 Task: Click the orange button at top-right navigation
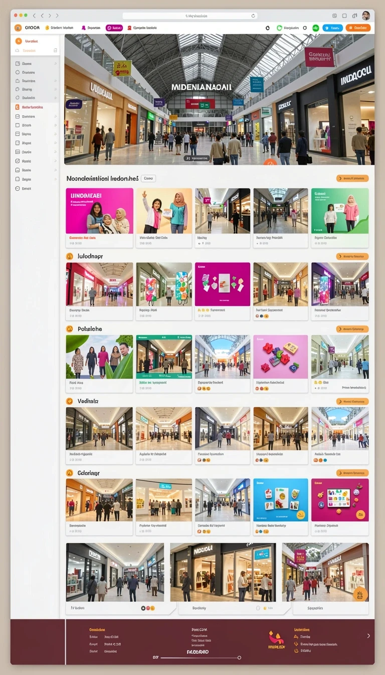(x=358, y=28)
